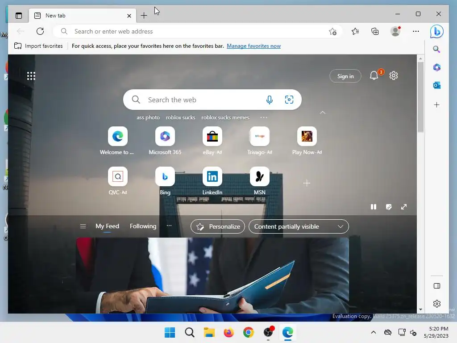
Task: Open Outlook in the sidebar
Action: (436, 85)
